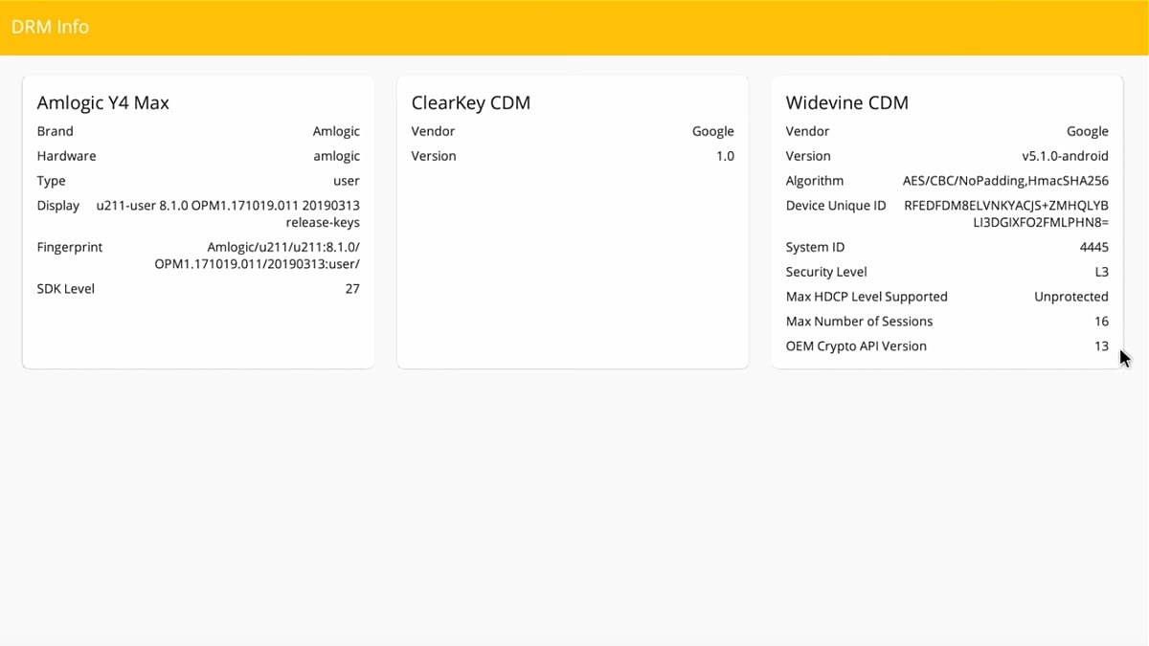Click the lowercase amlogic hardware value
The image size is (1149, 646).
[x=336, y=156]
